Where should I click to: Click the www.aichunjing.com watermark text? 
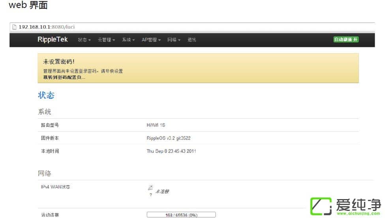click(x=358, y=213)
